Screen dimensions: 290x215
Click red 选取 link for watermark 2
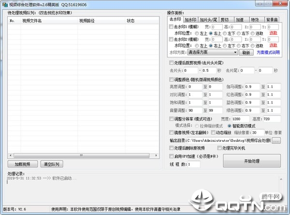(273, 45)
